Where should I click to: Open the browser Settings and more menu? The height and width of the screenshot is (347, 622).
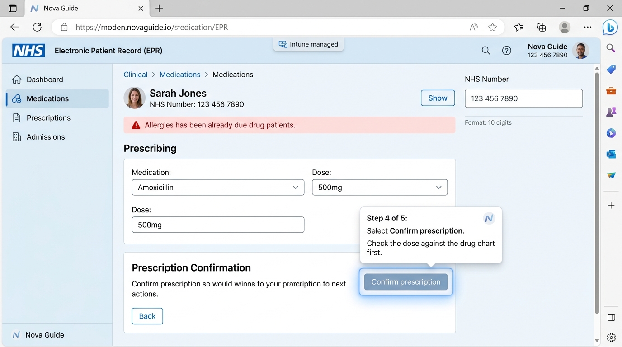588,27
